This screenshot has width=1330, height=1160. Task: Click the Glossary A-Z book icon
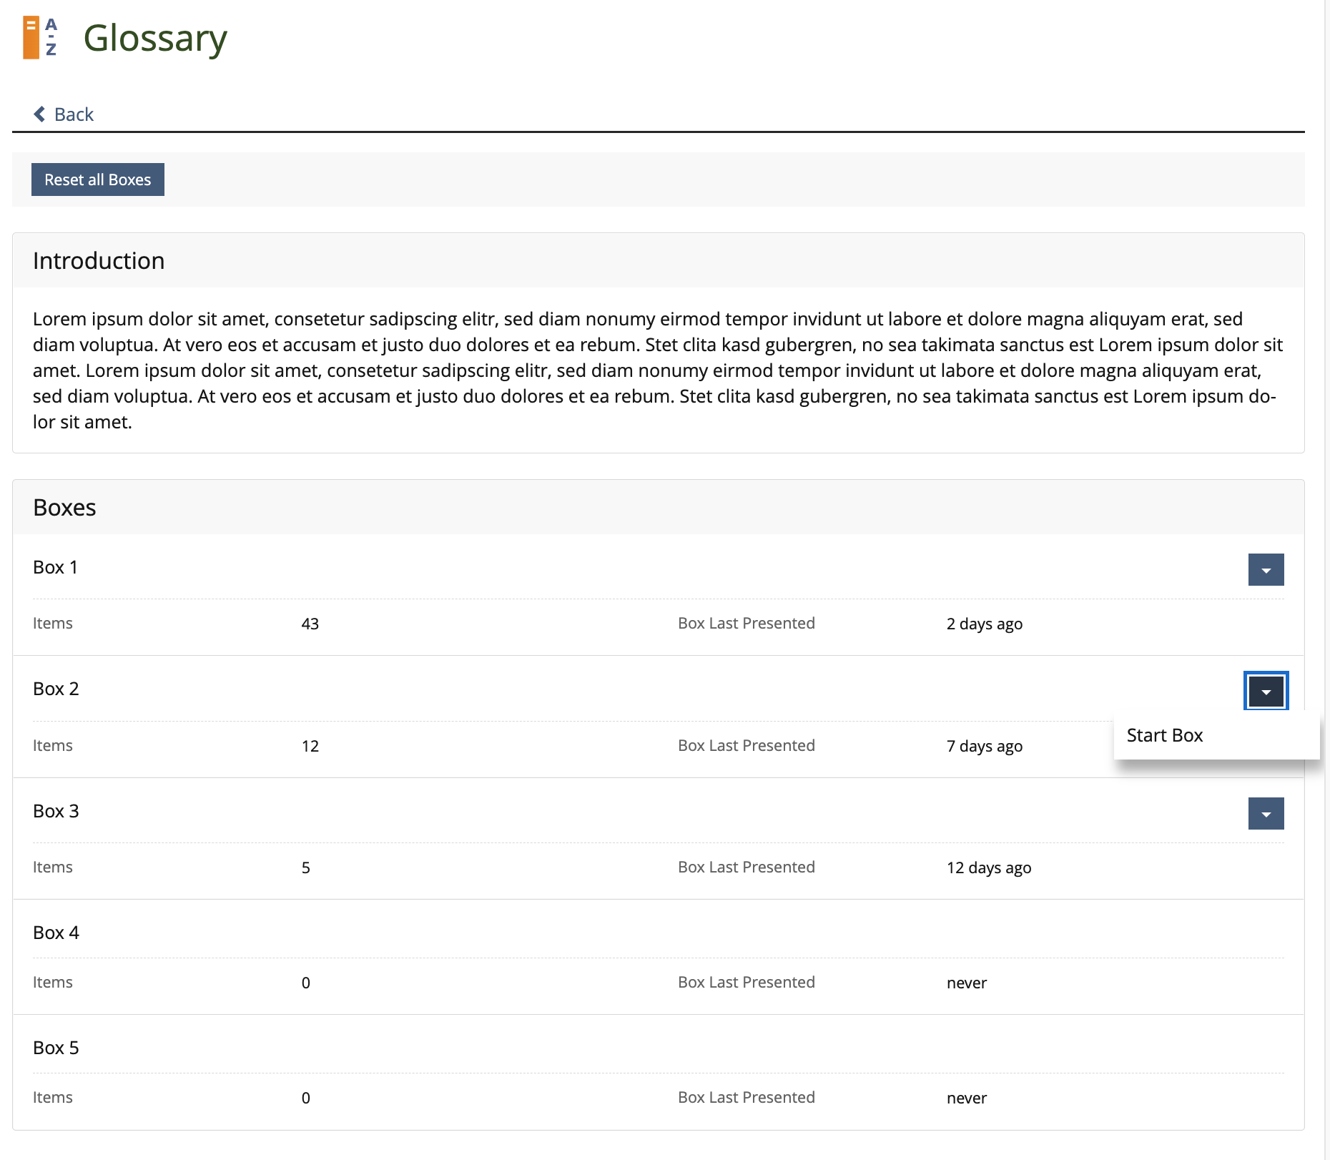click(39, 38)
